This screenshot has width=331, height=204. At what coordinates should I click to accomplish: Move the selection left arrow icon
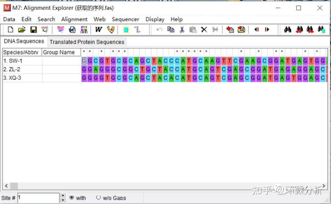pos(257,29)
